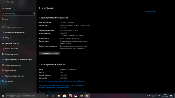Open Microsoft Store from taskbar
Viewport: 175px width, 98px height.
point(64,96)
